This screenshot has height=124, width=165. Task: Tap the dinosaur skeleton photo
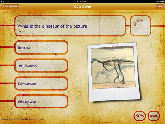(113, 67)
